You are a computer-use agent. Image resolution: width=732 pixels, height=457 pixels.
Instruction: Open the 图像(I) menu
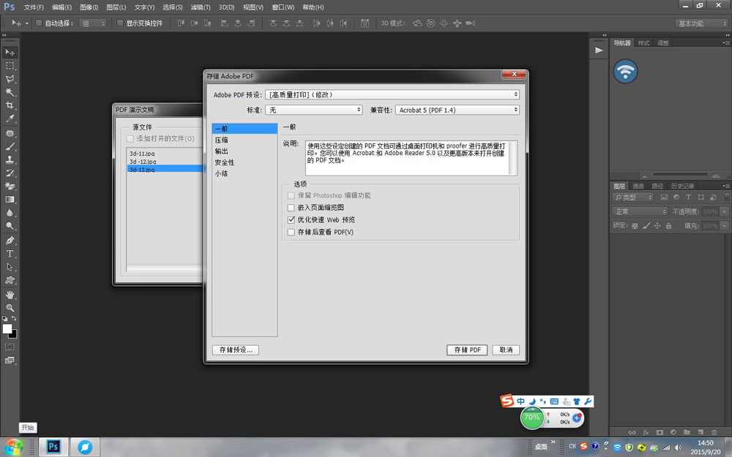(x=89, y=7)
